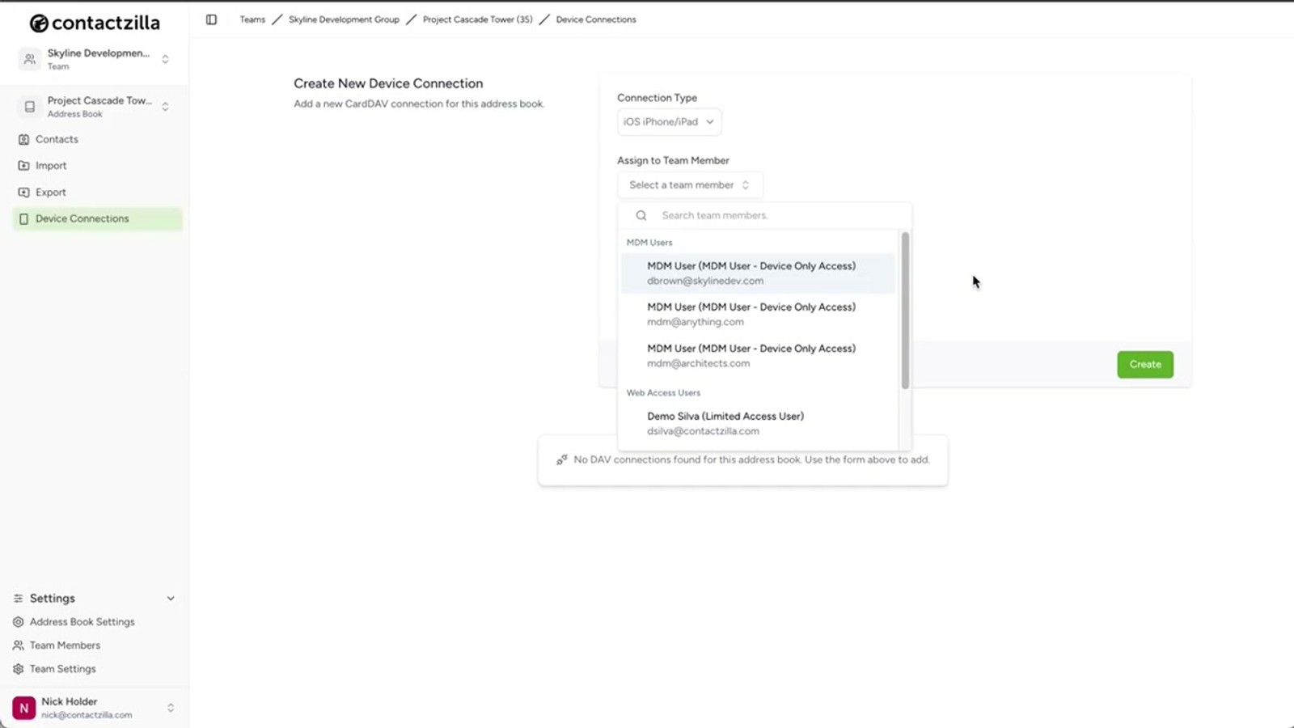Click the Contacts sidebar icon
This screenshot has height=728, width=1294.
[x=23, y=139]
